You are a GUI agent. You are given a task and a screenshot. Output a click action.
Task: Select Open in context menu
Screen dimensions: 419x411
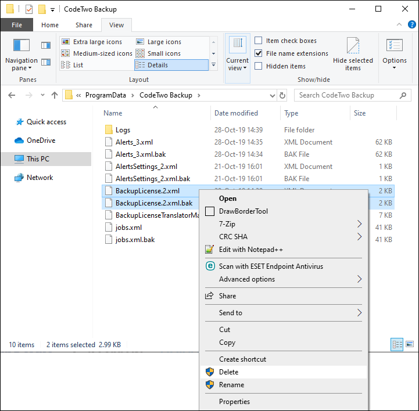tap(284, 199)
